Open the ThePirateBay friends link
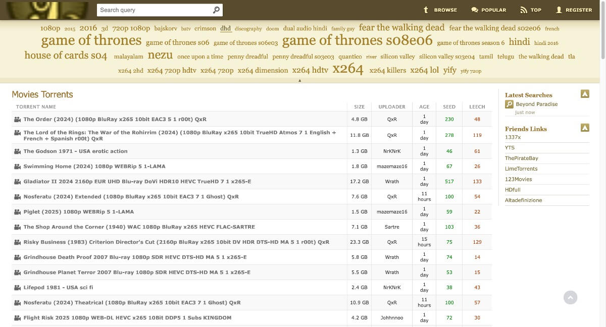Screen dimensions: 606x327 point(521,158)
